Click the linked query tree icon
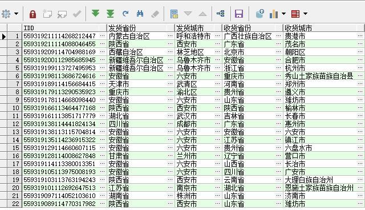This screenshot has width=365, height=210. [x=221, y=14]
